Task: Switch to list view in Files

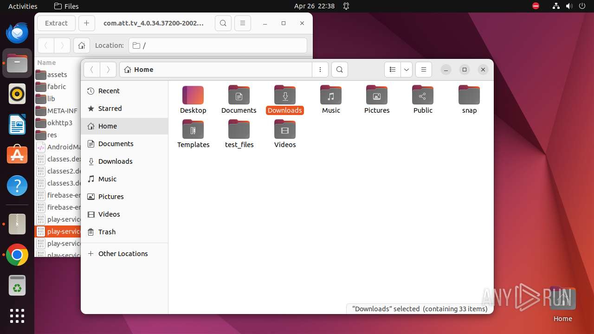Action: (x=393, y=70)
